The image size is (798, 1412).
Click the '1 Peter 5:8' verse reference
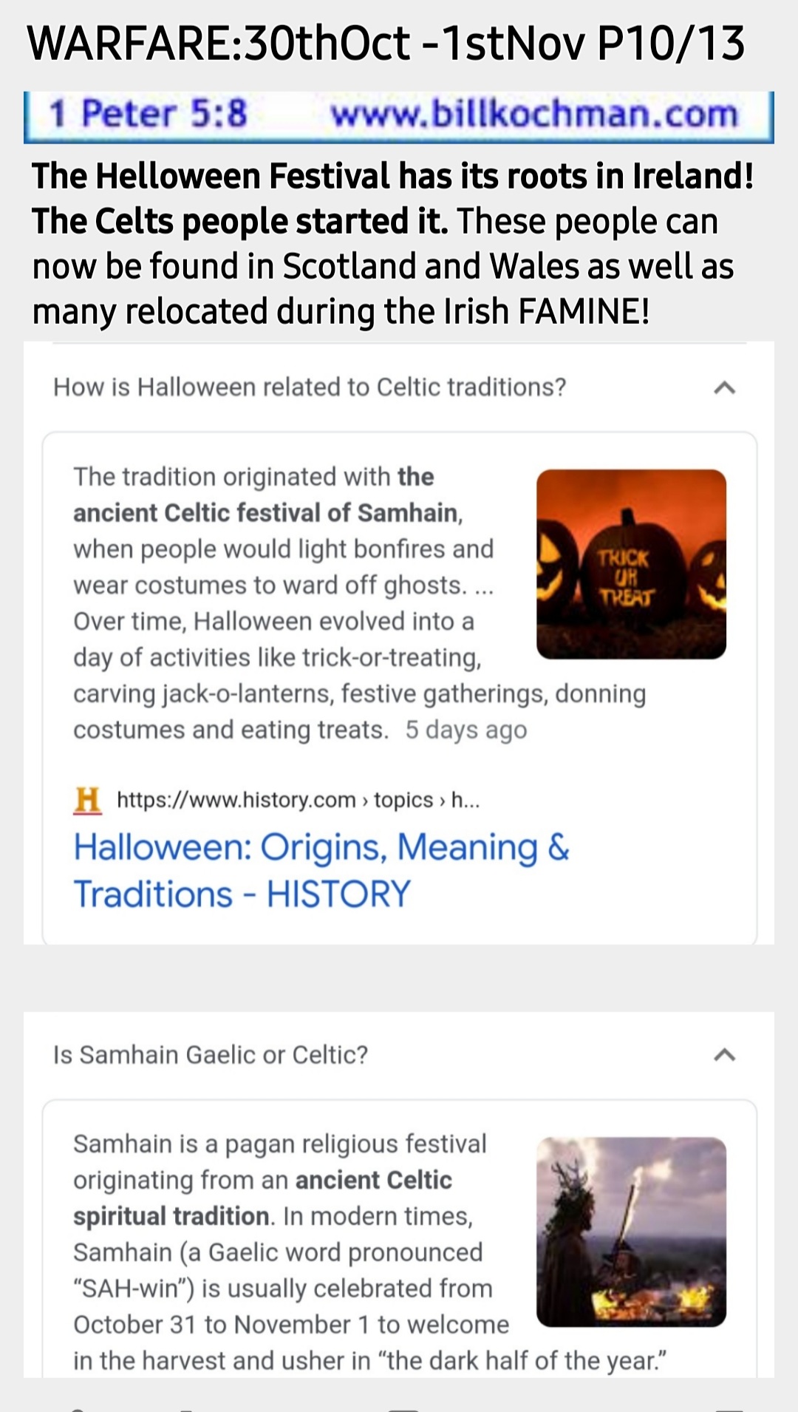(x=148, y=115)
